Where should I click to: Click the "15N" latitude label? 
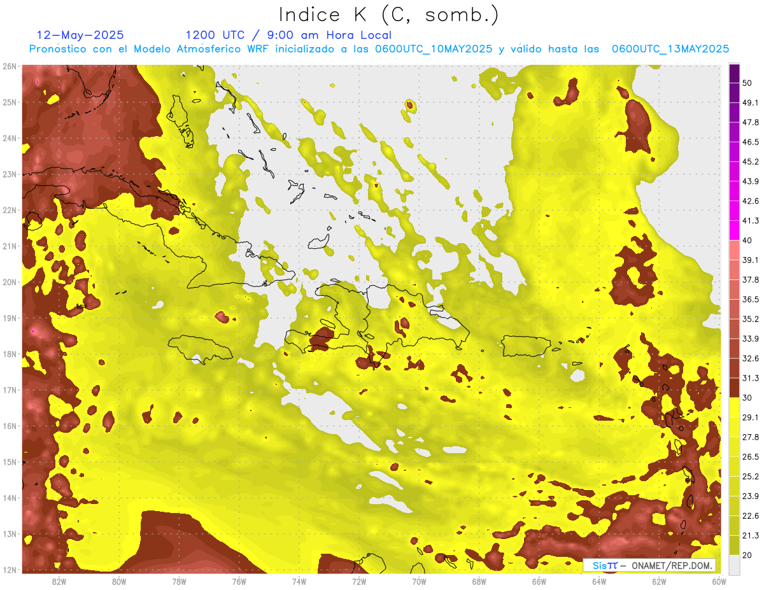(x=9, y=461)
